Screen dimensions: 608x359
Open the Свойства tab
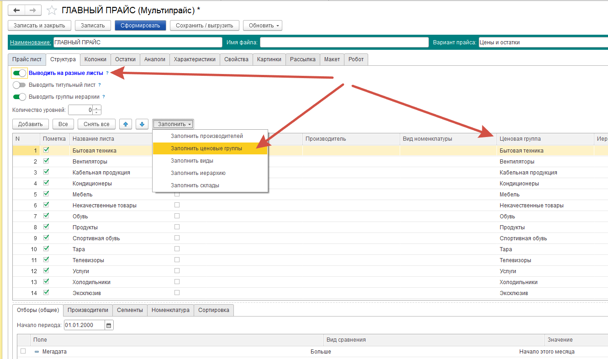236,59
